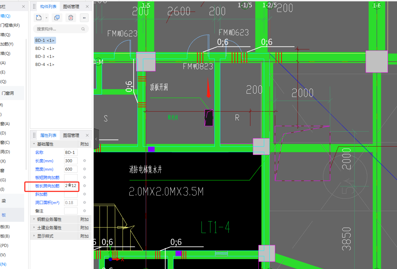Expand the 土建业务属性 group

(34, 228)
